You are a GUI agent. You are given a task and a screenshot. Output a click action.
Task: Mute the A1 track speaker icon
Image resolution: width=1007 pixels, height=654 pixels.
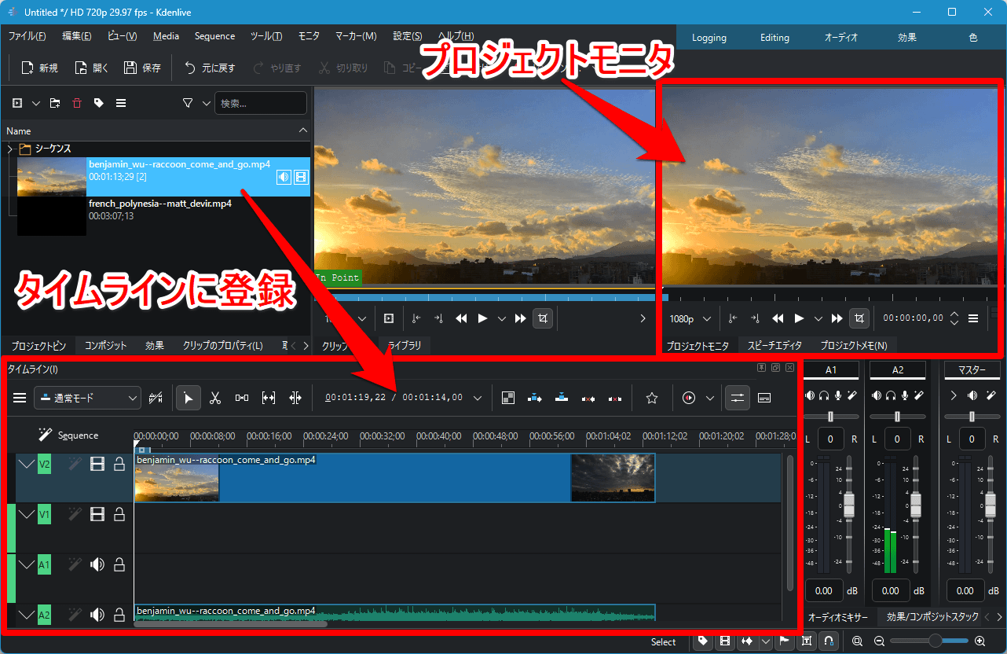(x=97, y=564)
